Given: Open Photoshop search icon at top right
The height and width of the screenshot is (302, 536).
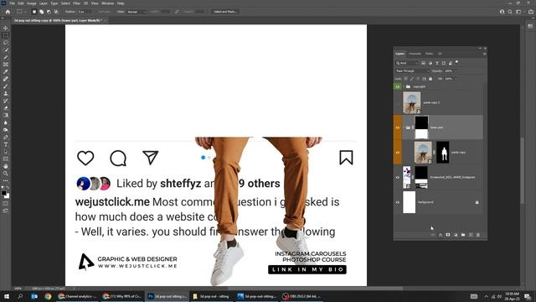Looking at the screenshot, I should pyautogui.click(x=510, y=12).
